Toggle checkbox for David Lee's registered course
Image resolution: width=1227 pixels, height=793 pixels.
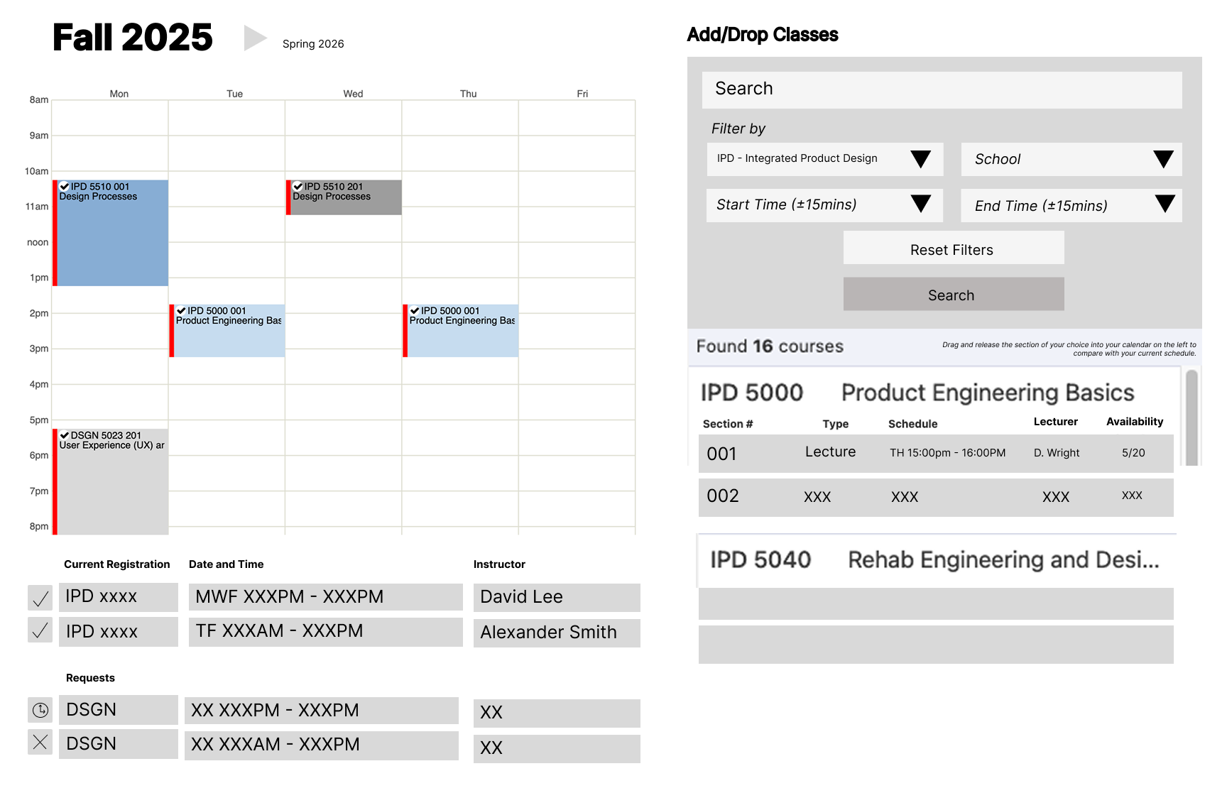tap(40, 598)
